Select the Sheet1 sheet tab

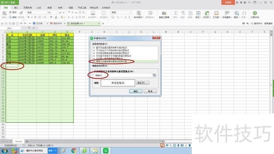[19, 141]
